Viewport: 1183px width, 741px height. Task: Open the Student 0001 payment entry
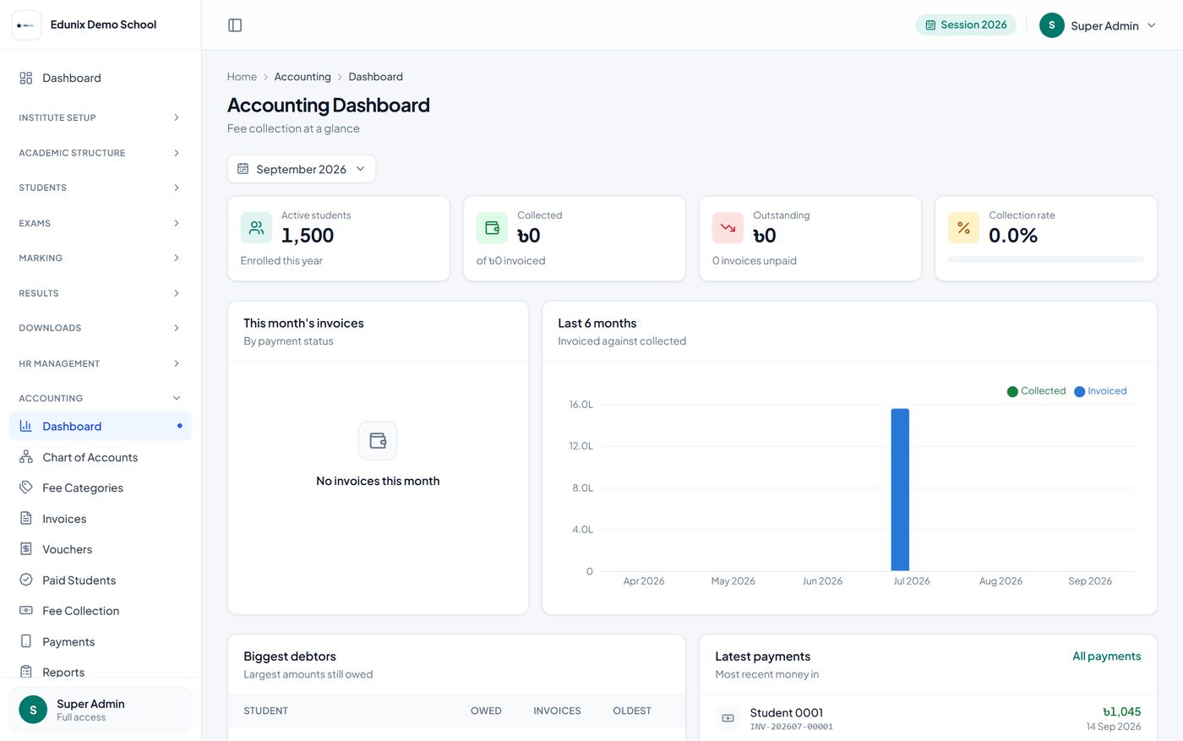coord(928,718)
